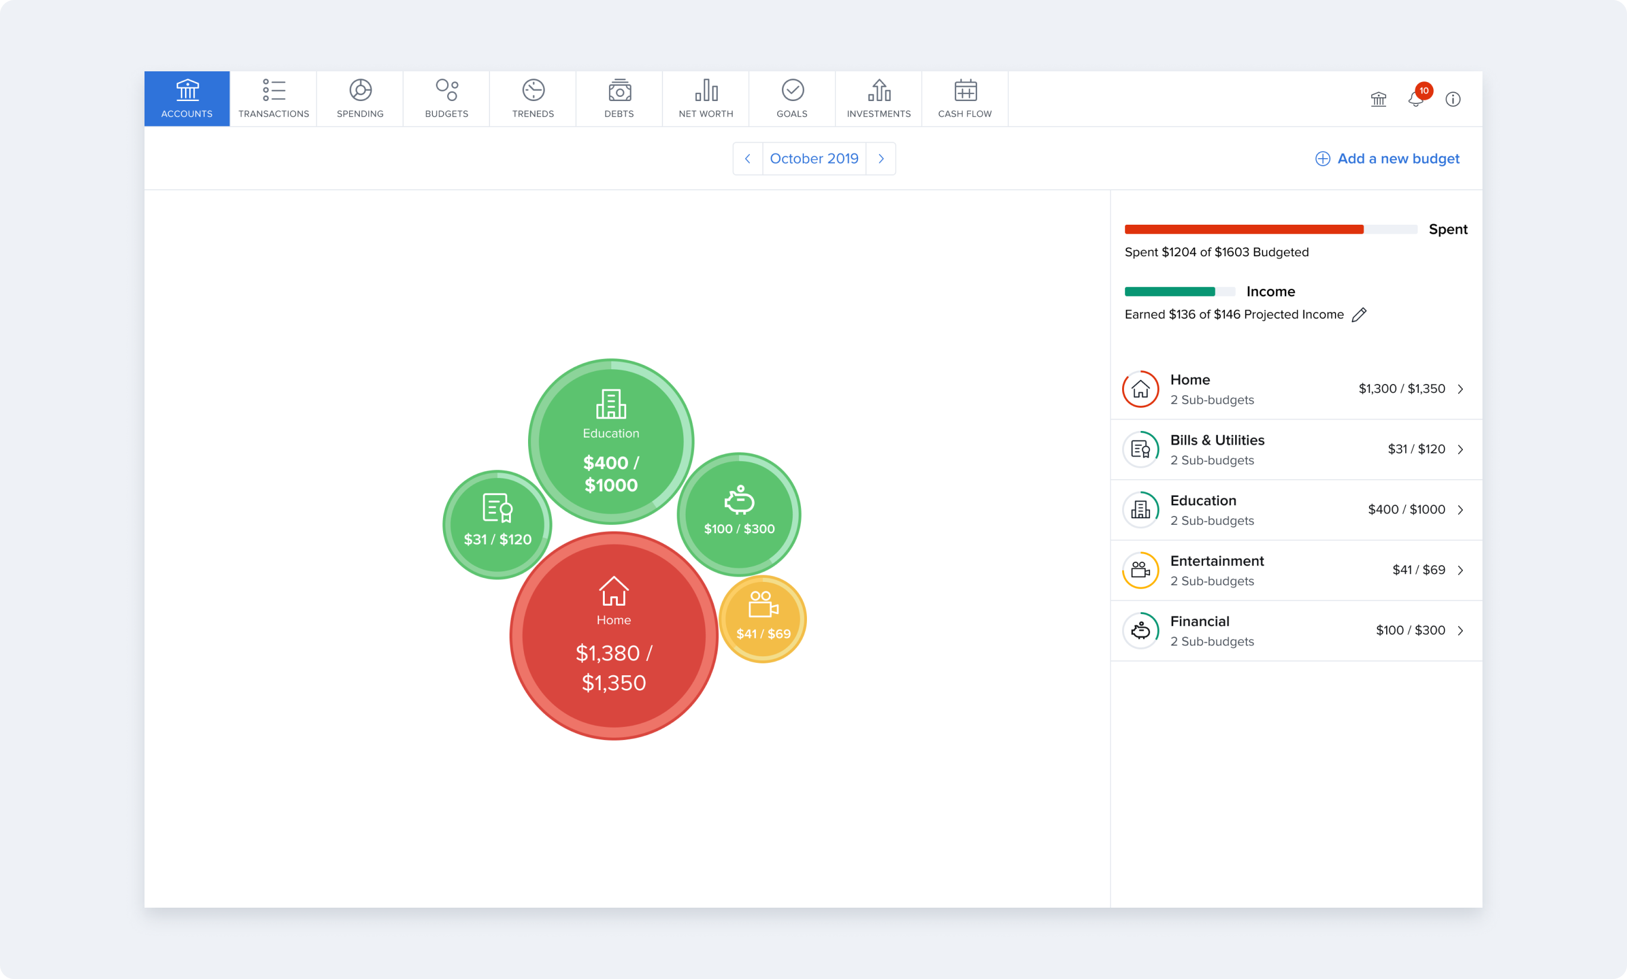The image size is (1627, 979).
Task: Click the info icon in header
Action: (x=1453, y=99)
